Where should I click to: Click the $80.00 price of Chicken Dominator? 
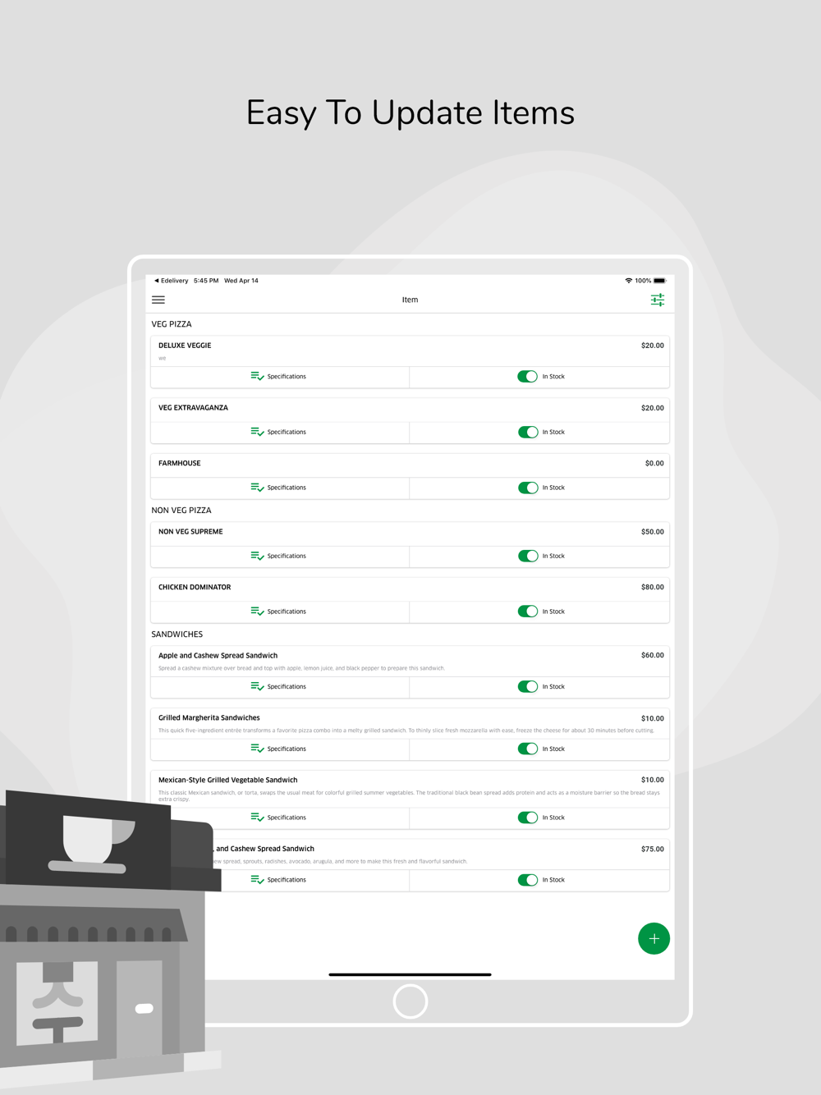pos(653,588)
